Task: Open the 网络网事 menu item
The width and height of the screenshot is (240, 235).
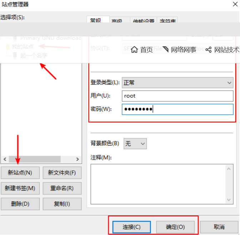Action: point(183,50)
